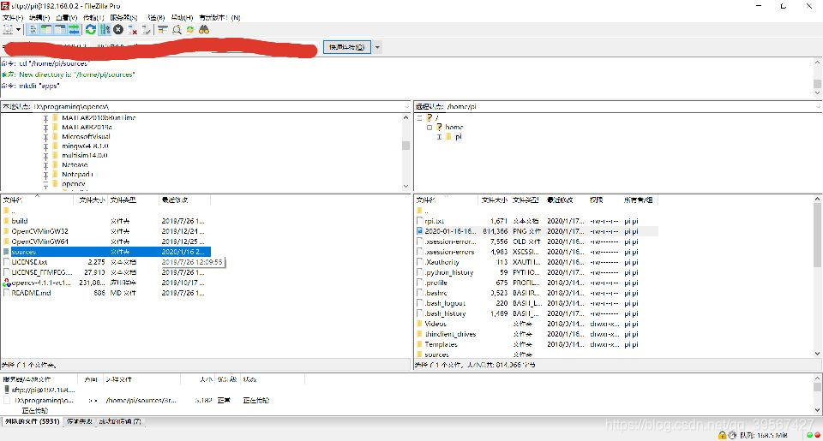Open the quickconnect history dropdown arrow

point(377,47)
